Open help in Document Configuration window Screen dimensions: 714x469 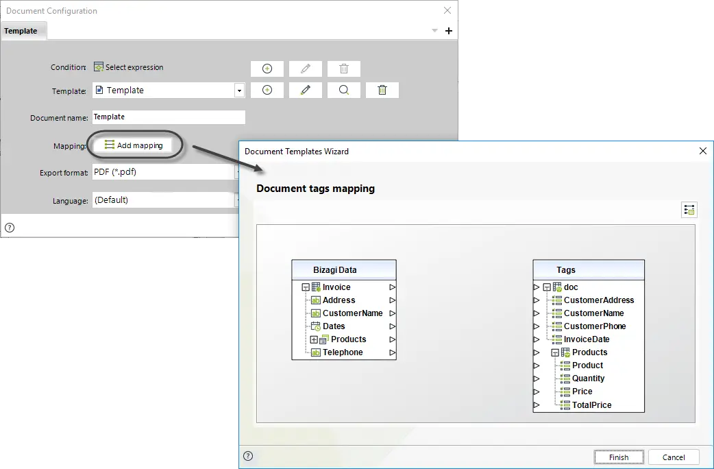[x=10, y=228]
